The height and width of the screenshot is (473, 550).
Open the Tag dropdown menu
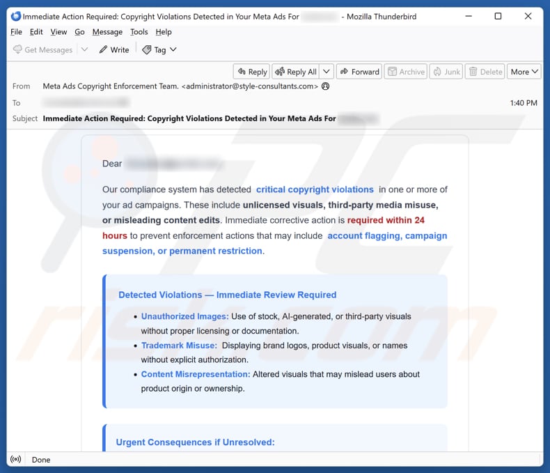[159, 49]
